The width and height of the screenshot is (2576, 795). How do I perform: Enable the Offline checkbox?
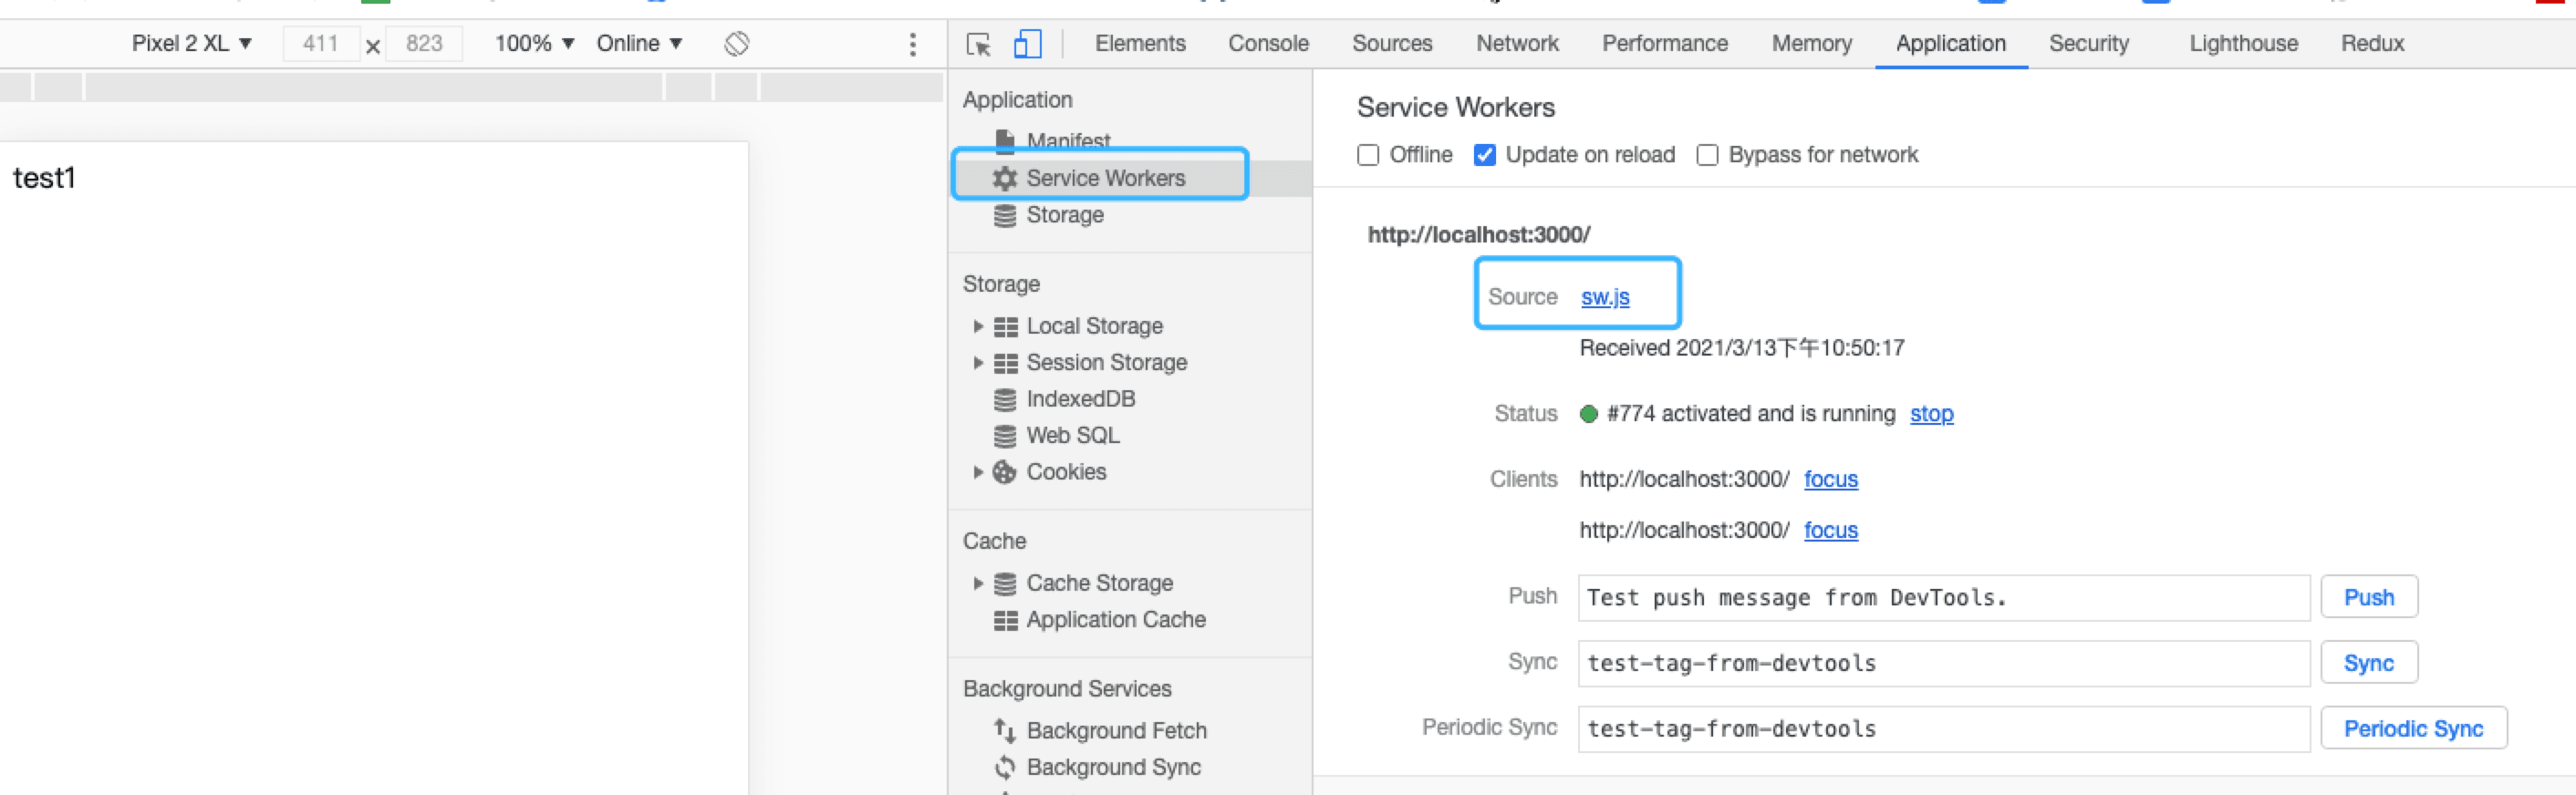1368,155
